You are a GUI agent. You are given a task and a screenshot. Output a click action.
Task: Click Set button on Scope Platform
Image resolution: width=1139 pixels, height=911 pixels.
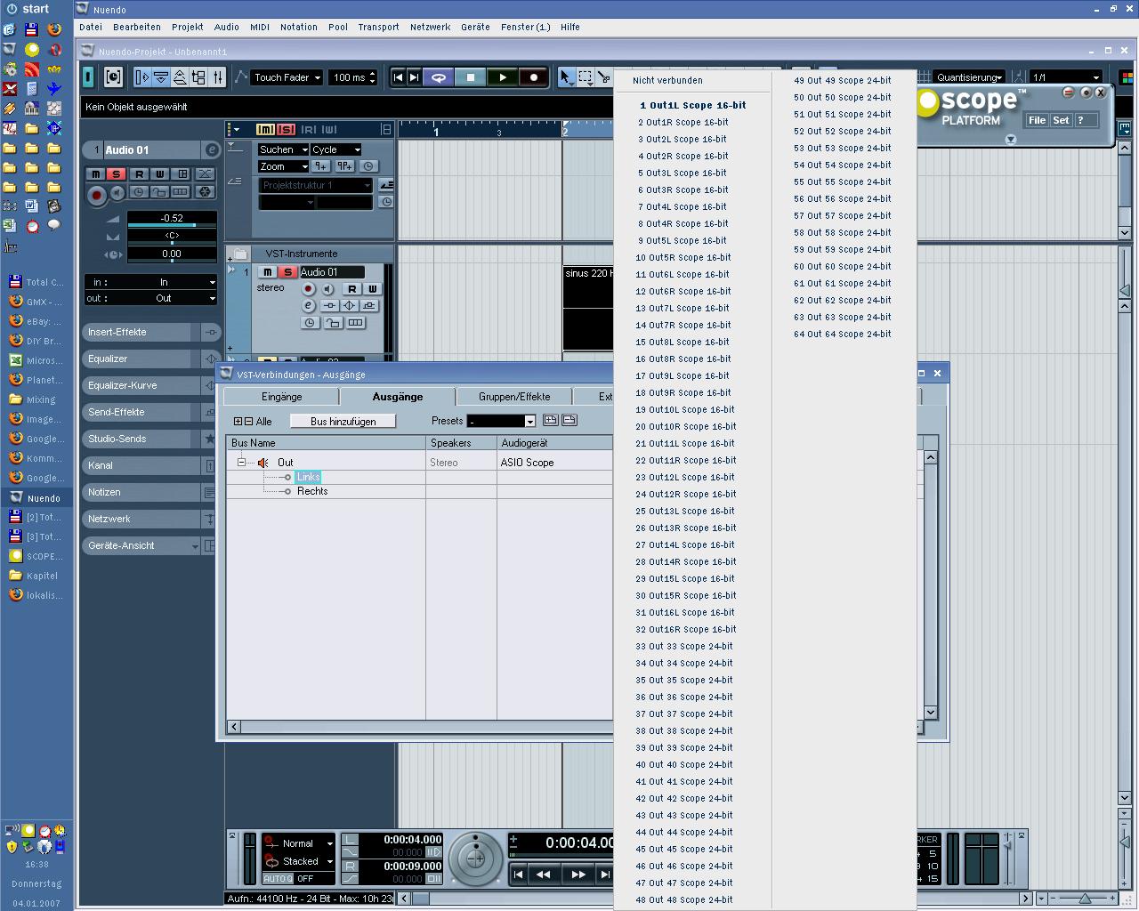coord(1061,120)
